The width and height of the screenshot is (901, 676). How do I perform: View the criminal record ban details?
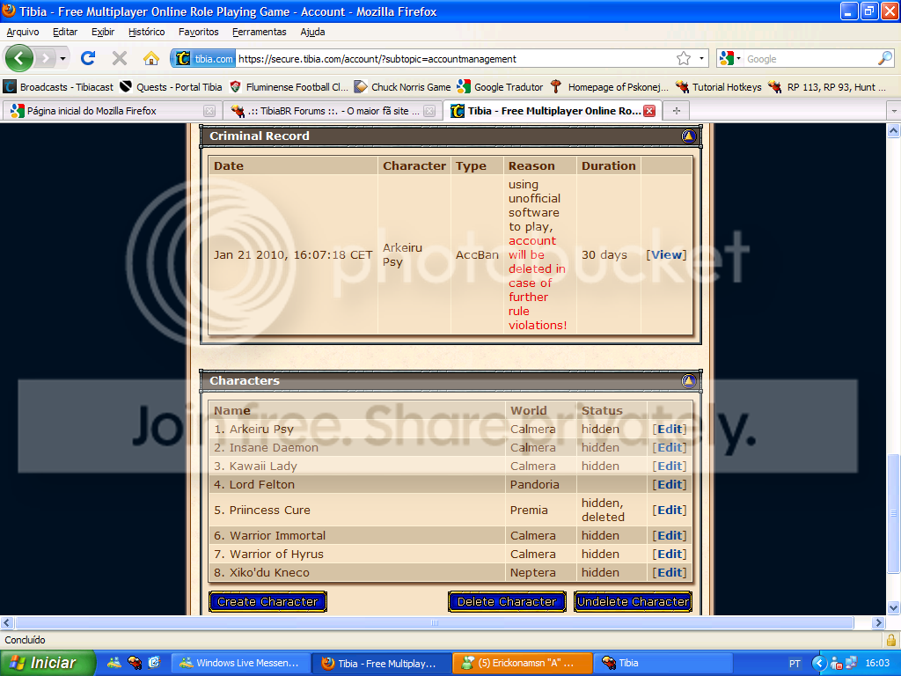click(x=666, y=255)
